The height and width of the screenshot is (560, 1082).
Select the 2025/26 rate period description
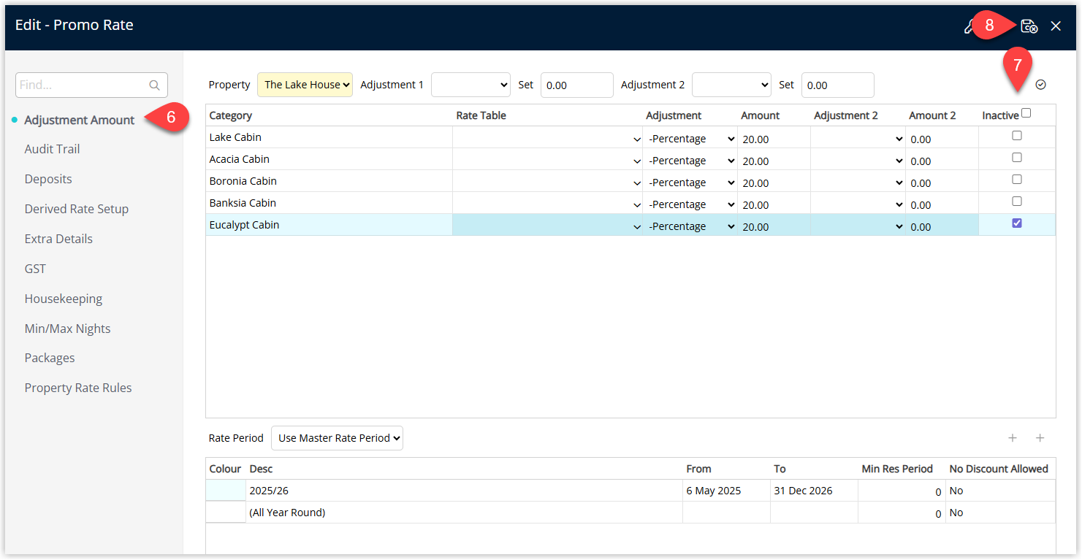coord(464,491)
